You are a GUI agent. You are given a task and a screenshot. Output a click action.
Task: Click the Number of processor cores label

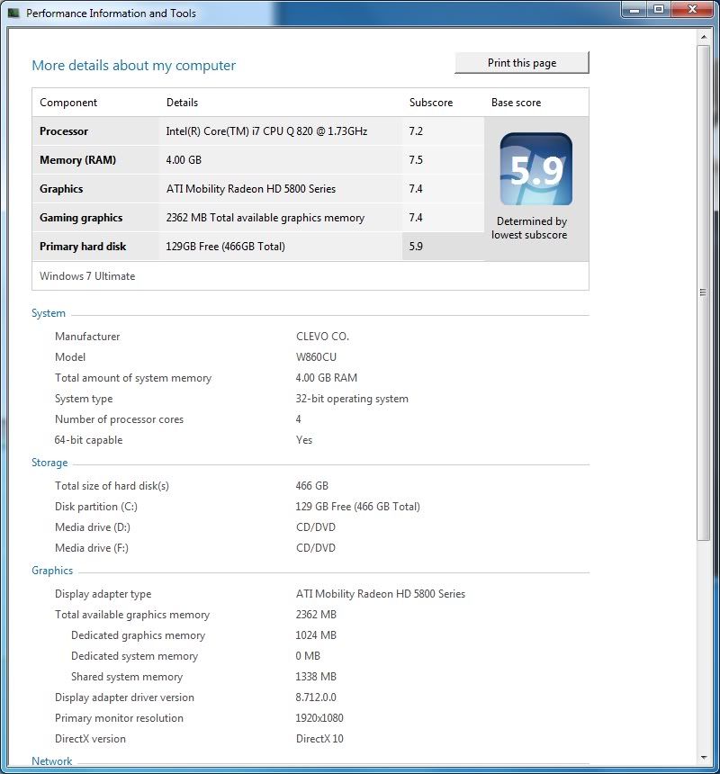click(x=119, y=419)
